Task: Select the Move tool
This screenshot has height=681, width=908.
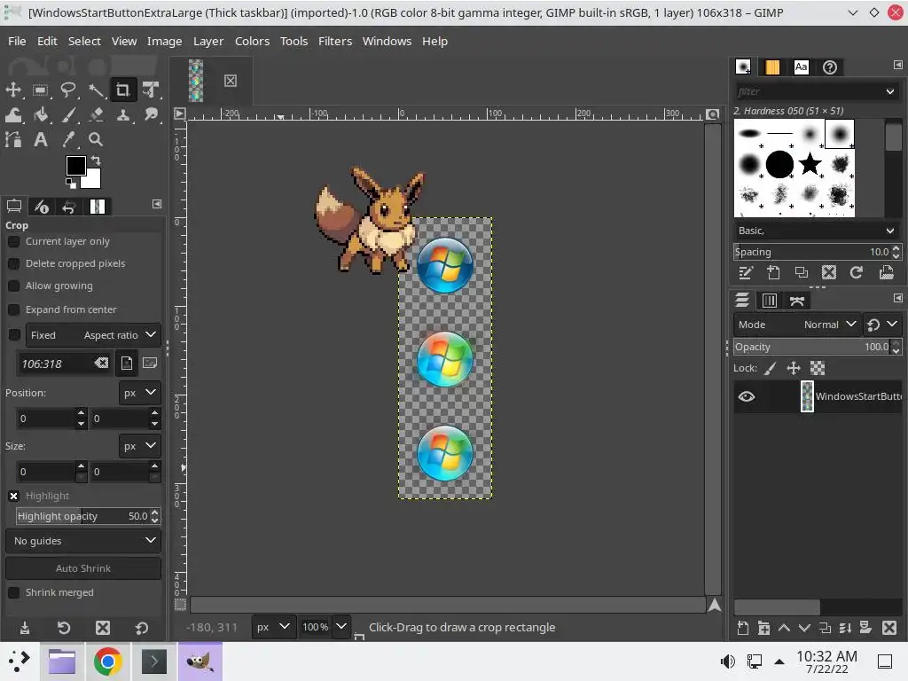Action: point(13,90)
